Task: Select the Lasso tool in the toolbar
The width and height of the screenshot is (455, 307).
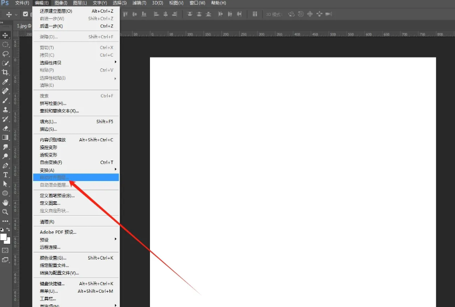Action: click(6, 54)
